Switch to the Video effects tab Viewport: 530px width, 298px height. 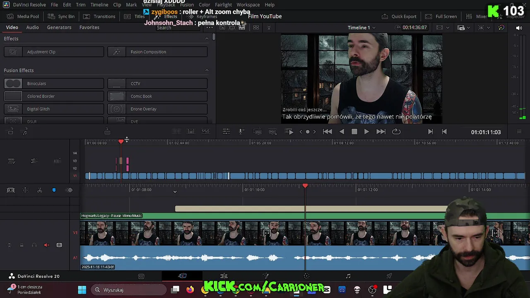pyautogui.click(x=12, y=27)
